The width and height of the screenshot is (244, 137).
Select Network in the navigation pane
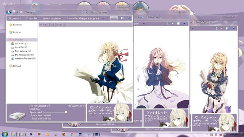tap(17, 66)
